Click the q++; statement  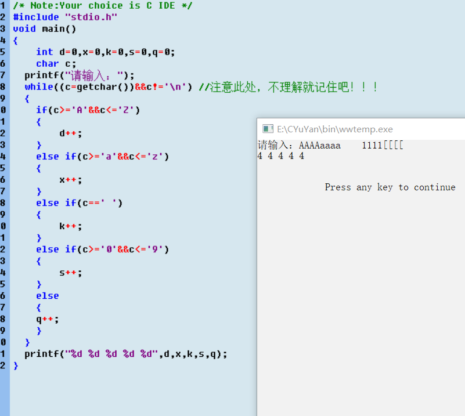tap(48, 319)
